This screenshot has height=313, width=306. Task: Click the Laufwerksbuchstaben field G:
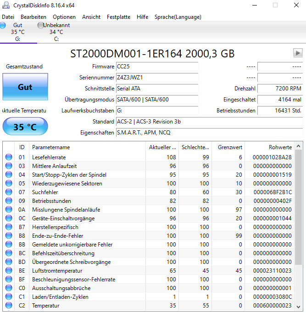click(x=157, y=111)
